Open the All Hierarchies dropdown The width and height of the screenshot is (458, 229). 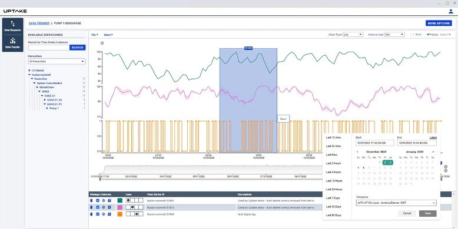pyautogui.click(x=57, y=62)
